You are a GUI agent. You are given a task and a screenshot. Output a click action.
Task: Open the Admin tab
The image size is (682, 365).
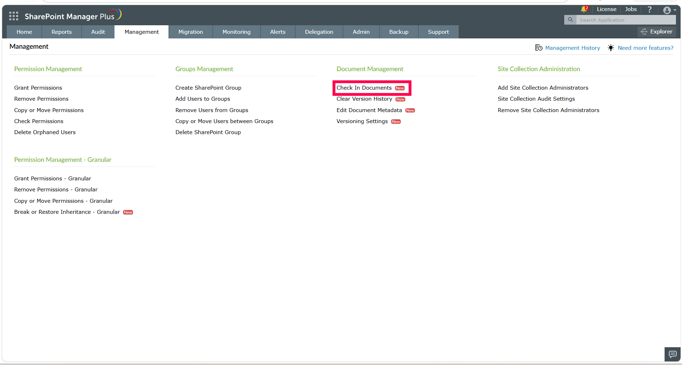click(361, 32)
